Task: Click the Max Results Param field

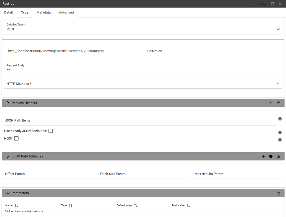Action: point(238,174)
